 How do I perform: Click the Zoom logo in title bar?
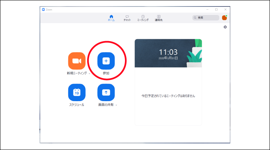click(43, 10)
